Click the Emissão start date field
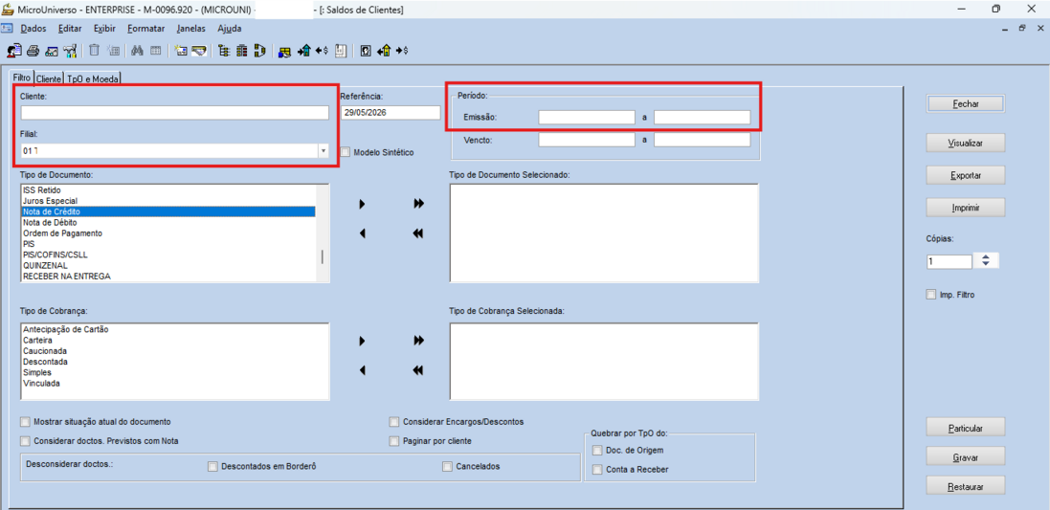 [587, 118]
